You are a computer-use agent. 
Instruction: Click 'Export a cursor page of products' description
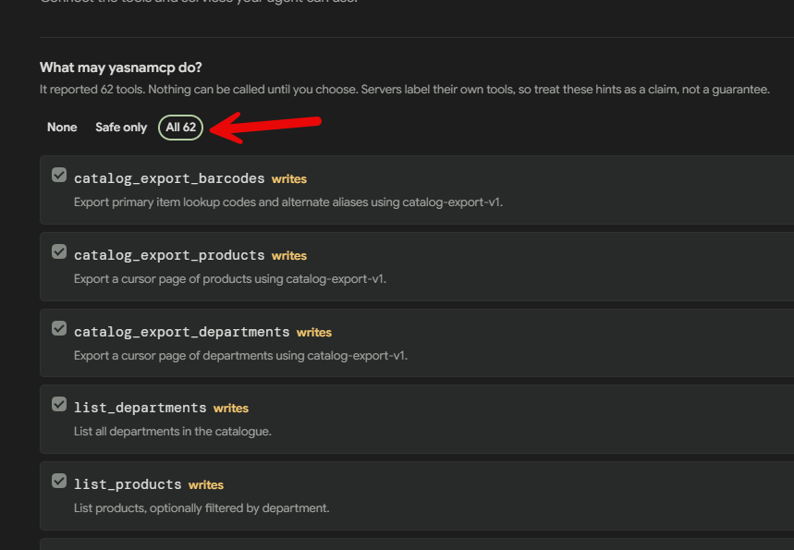pyautogui.click(x=230, y=279)
